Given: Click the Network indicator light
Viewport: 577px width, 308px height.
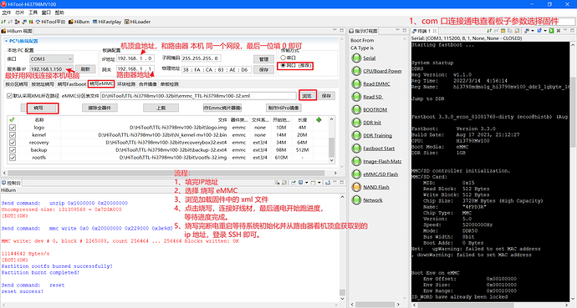Looking at the screenshot, I should click(356, 199).
